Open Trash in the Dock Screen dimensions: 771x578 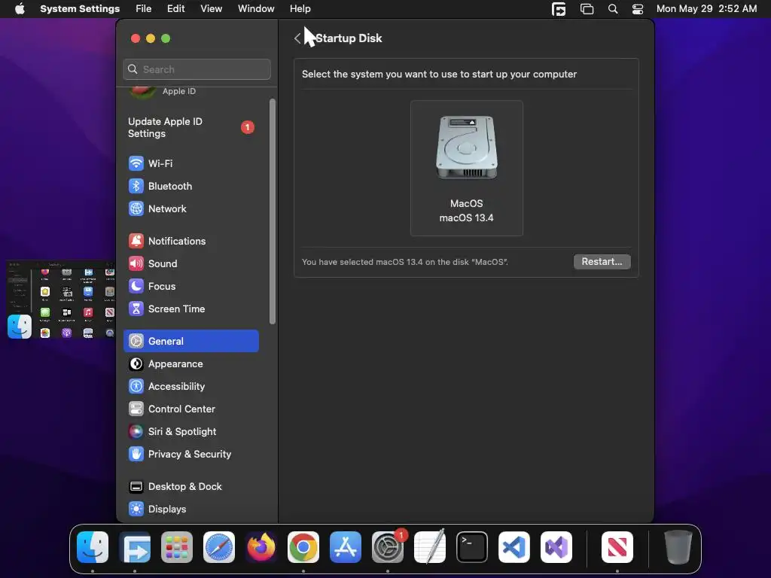pos(678,547)
